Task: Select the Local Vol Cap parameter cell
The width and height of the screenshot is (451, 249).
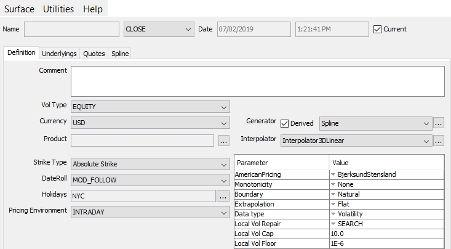Action: 282,234
